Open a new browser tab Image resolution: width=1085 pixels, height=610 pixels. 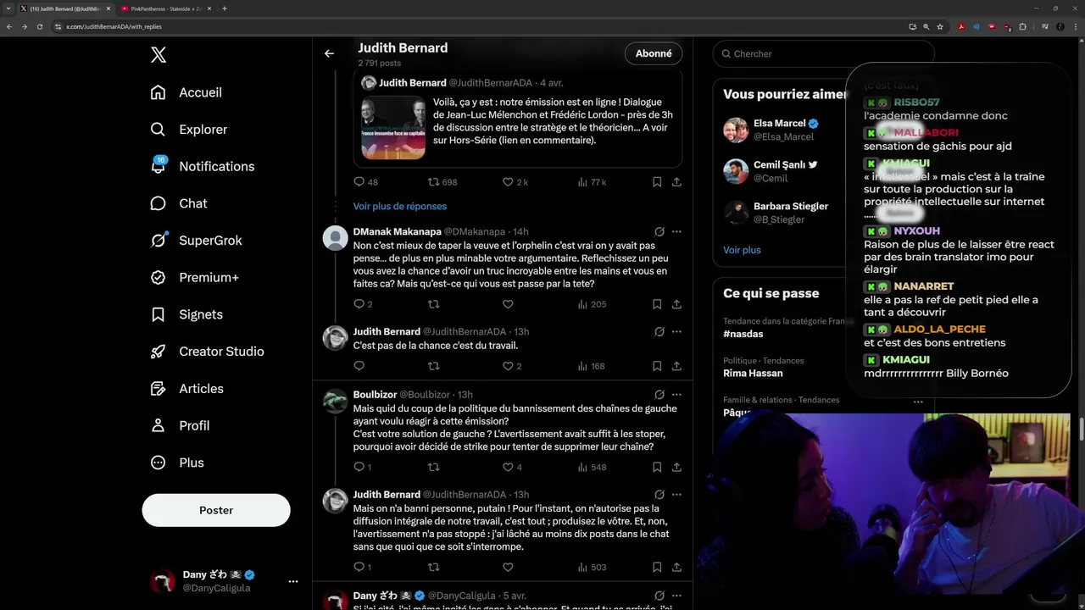(x=225, y=8)
